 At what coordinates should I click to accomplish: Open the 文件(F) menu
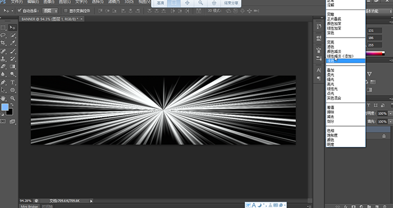(16, 2)
